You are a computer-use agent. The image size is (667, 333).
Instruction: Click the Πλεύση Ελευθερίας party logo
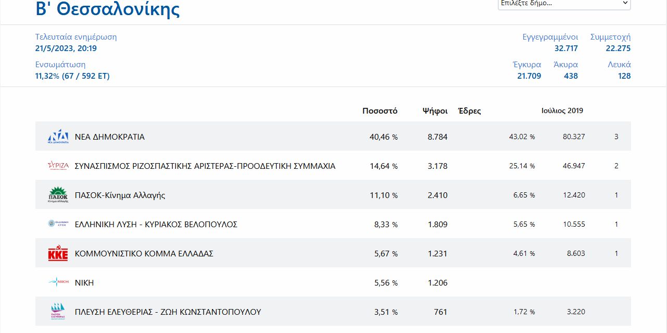[x=58, y=312]
